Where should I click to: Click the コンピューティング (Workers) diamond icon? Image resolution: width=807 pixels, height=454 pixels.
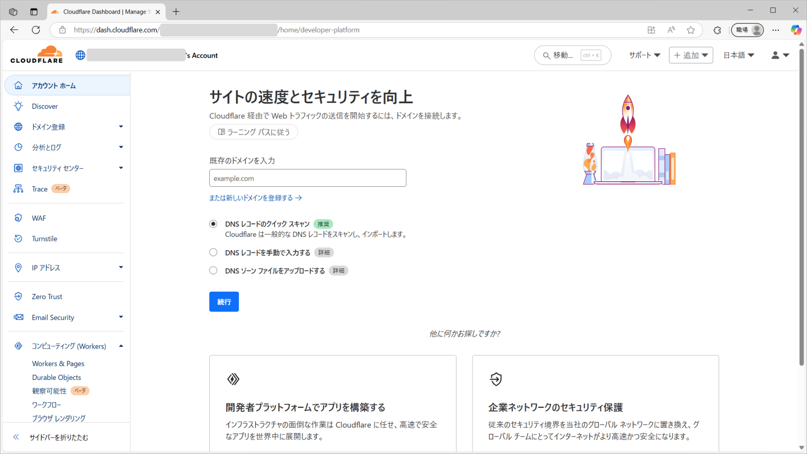[19, 346]
